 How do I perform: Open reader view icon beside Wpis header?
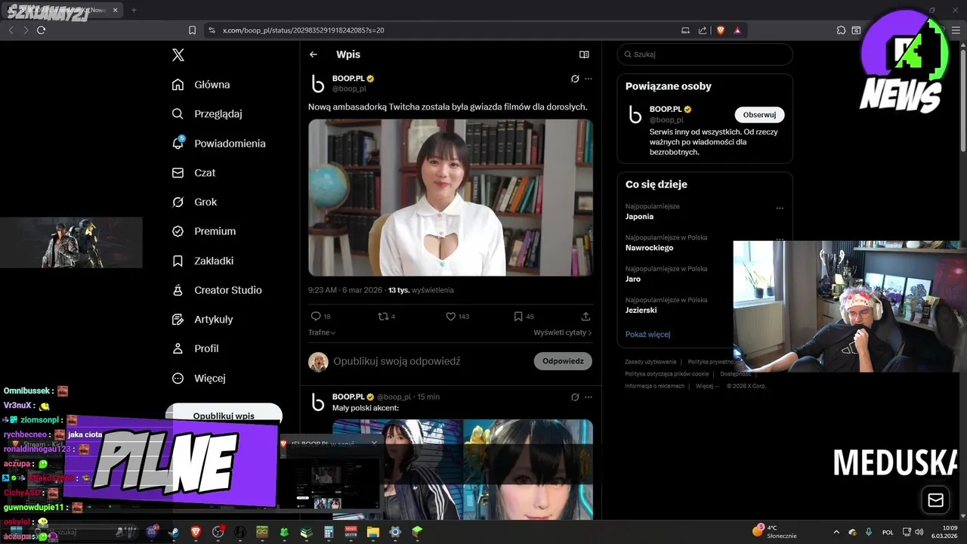point(584,54)
